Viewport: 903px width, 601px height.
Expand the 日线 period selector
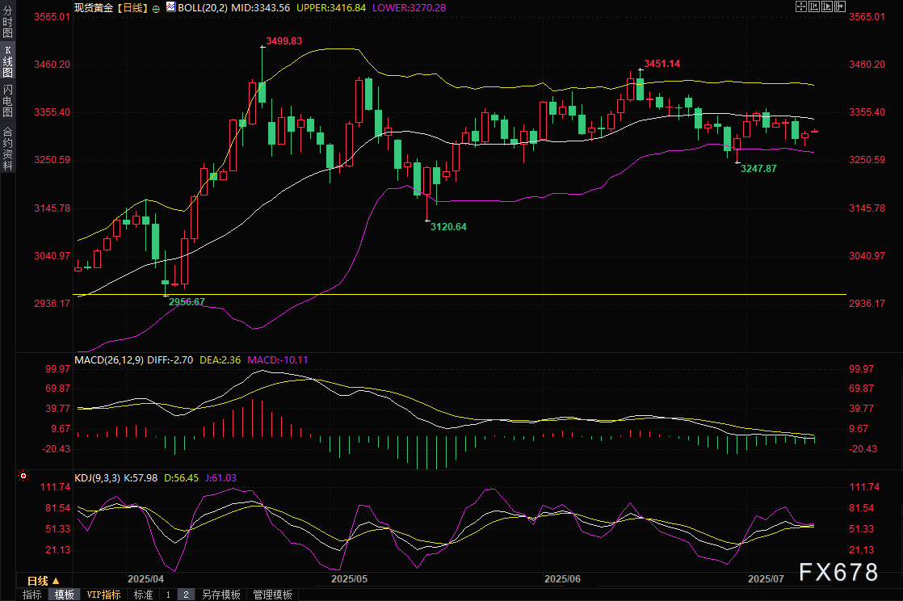[x=43, y=581]
